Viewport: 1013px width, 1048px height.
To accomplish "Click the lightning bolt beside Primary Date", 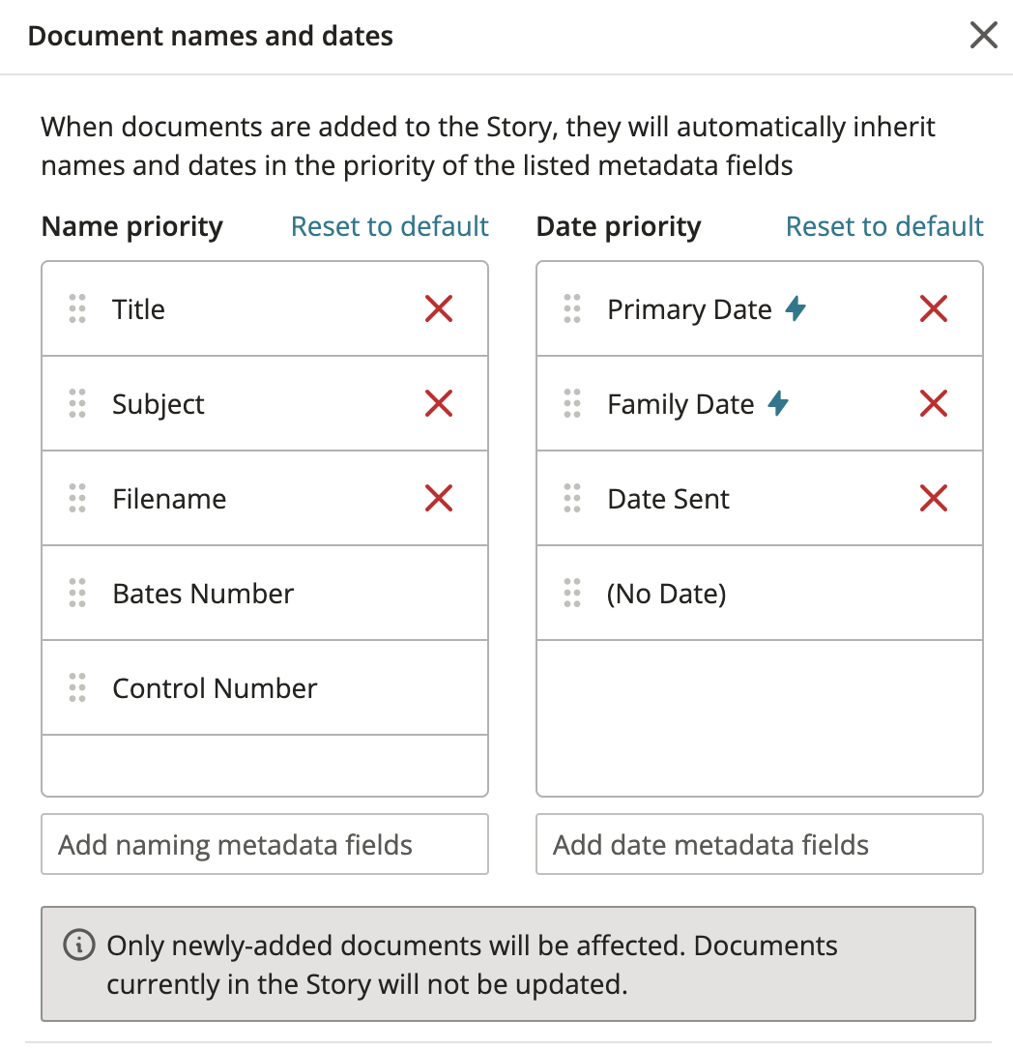I will pyautogui.click(x=796, y=308).
